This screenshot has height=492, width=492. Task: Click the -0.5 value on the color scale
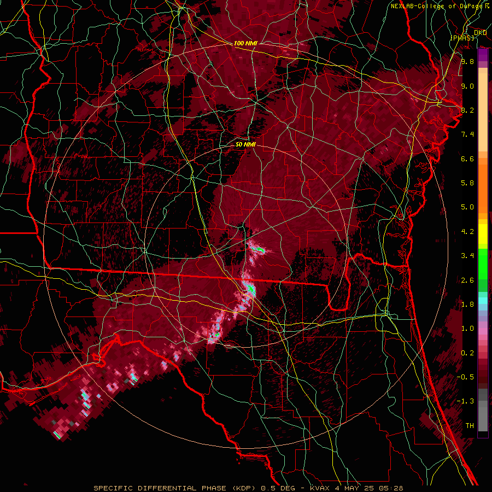pos(465,377)
